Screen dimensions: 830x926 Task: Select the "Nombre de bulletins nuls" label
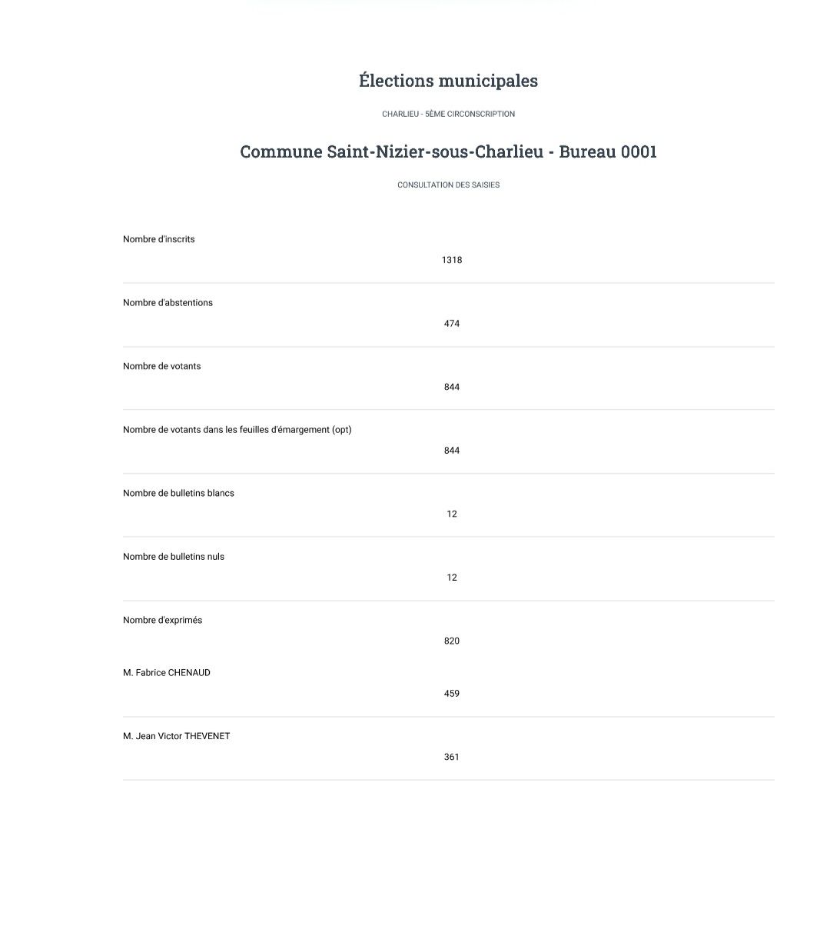click(174, 557)
